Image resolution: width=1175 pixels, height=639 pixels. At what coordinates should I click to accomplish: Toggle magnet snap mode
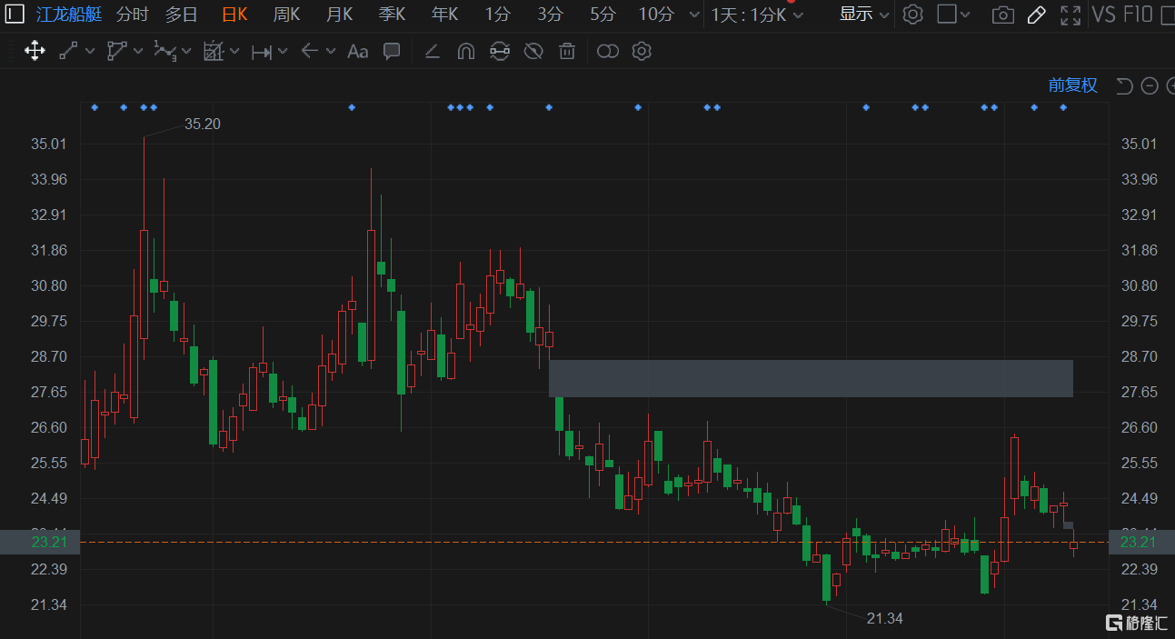tap(465, 51)
